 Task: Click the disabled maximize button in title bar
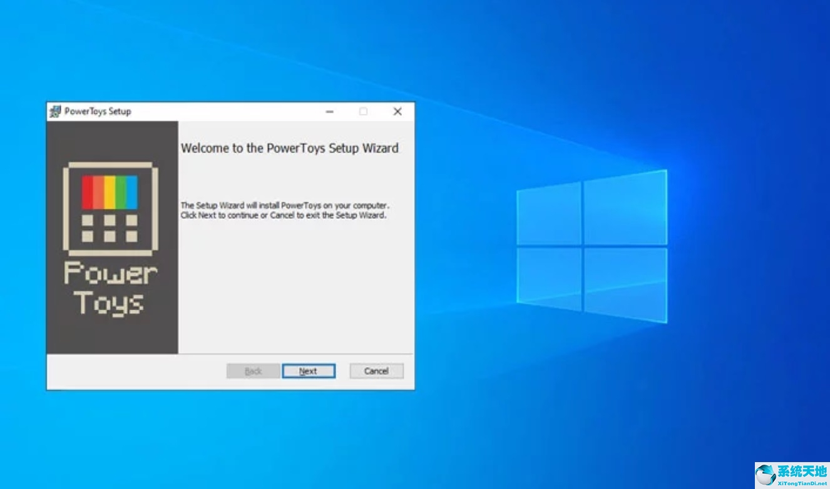(x=363, y=111)
